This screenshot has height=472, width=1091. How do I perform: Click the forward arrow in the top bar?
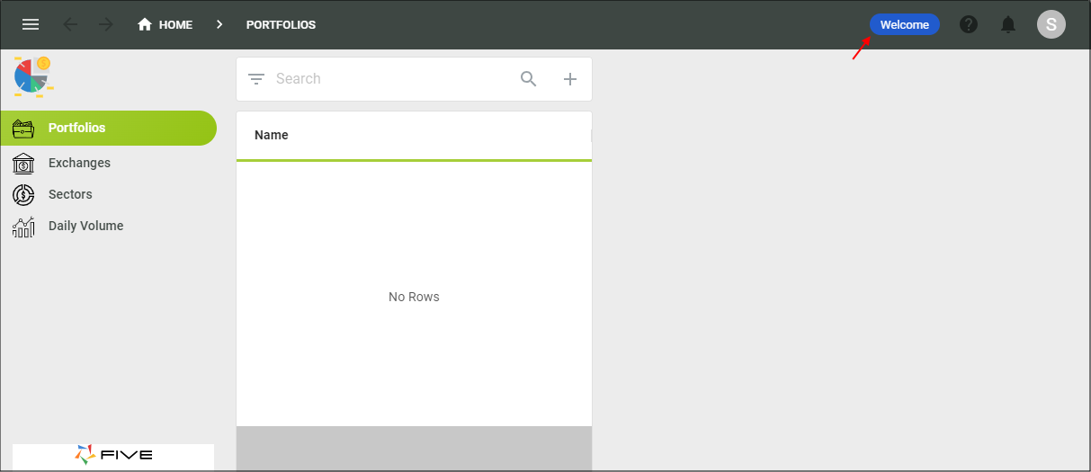click(106, 24)
